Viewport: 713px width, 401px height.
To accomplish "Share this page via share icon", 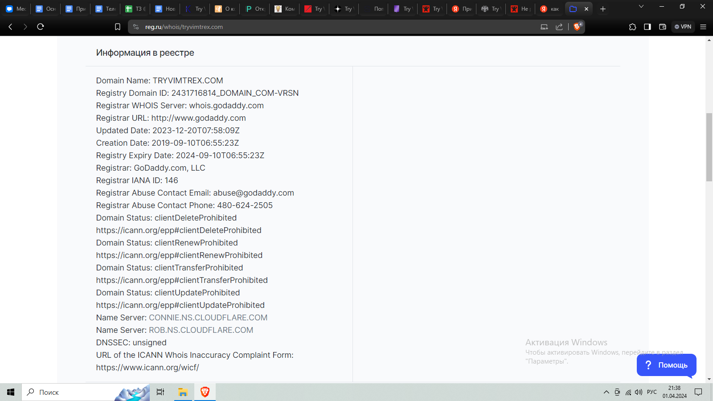I will point(559,27).
